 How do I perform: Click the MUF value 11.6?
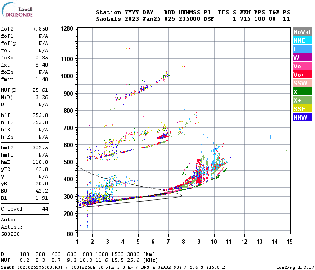(102, 261)
